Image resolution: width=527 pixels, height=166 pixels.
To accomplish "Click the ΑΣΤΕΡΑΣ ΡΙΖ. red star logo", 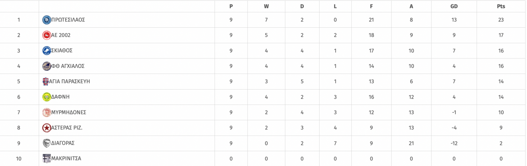I will point(47,128).
